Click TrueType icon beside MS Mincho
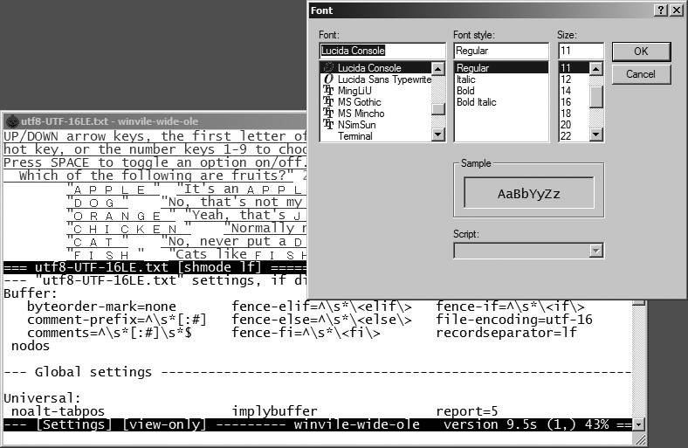Viewport: 688px width, 448px height. [328, 114]
